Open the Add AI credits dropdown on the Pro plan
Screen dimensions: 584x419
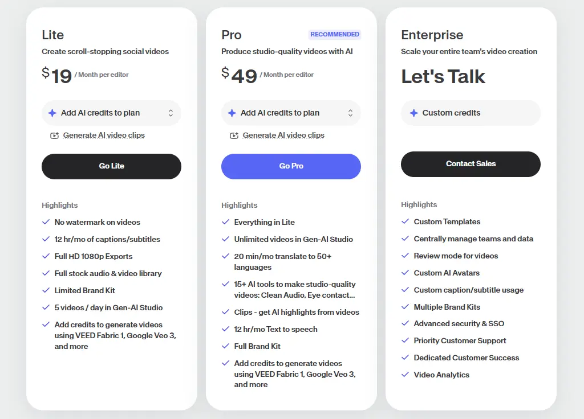291,113
